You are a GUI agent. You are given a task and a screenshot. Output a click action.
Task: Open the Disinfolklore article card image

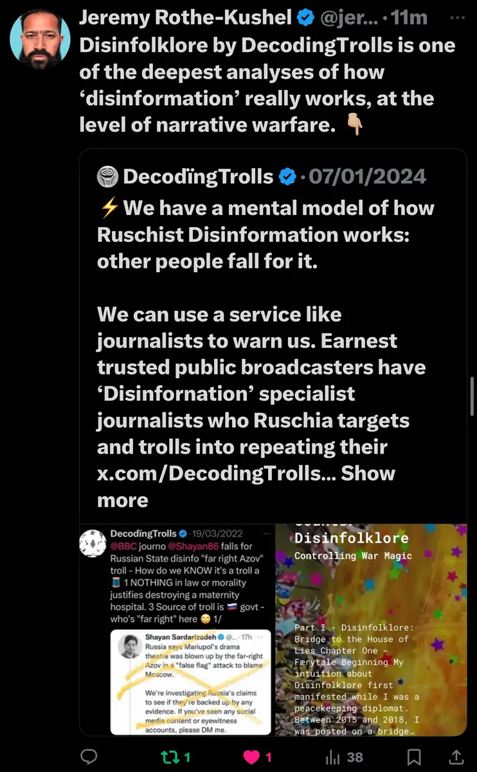pyautogui.click(x=371, y=630)
